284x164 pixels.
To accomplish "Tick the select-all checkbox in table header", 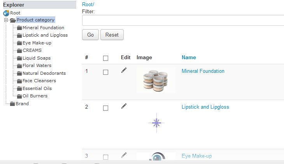I will (x=105, y=58).
